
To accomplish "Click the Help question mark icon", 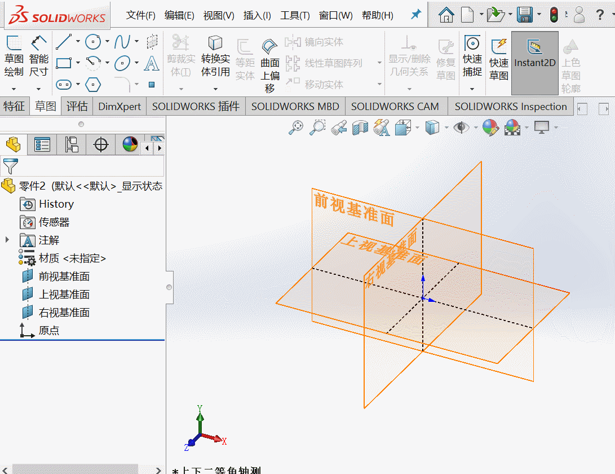I will [600, 15].
